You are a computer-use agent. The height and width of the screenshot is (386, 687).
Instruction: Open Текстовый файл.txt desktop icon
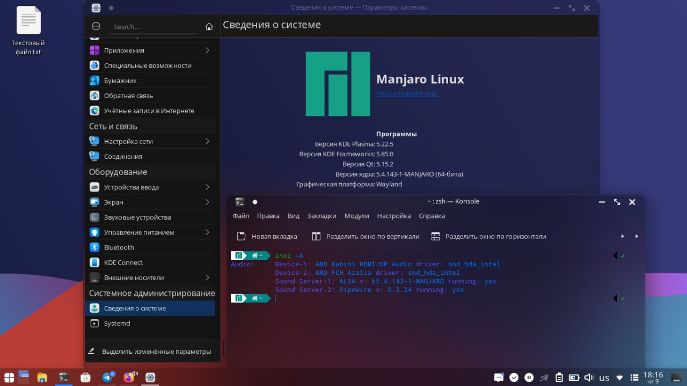(x=28, y=31)
